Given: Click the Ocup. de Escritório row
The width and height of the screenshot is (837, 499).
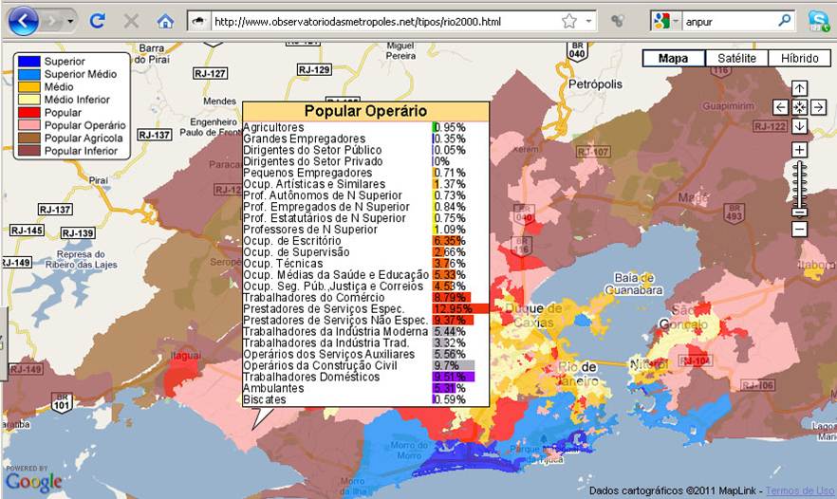Looking at the screenshot, I should pos(365,241).
